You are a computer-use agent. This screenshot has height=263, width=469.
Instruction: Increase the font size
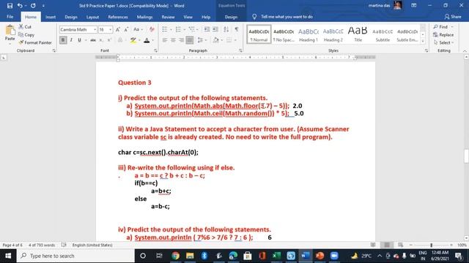point(118,29)
